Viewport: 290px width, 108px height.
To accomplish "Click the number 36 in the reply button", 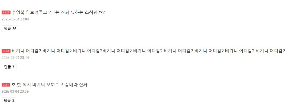I will pos(14,29).
